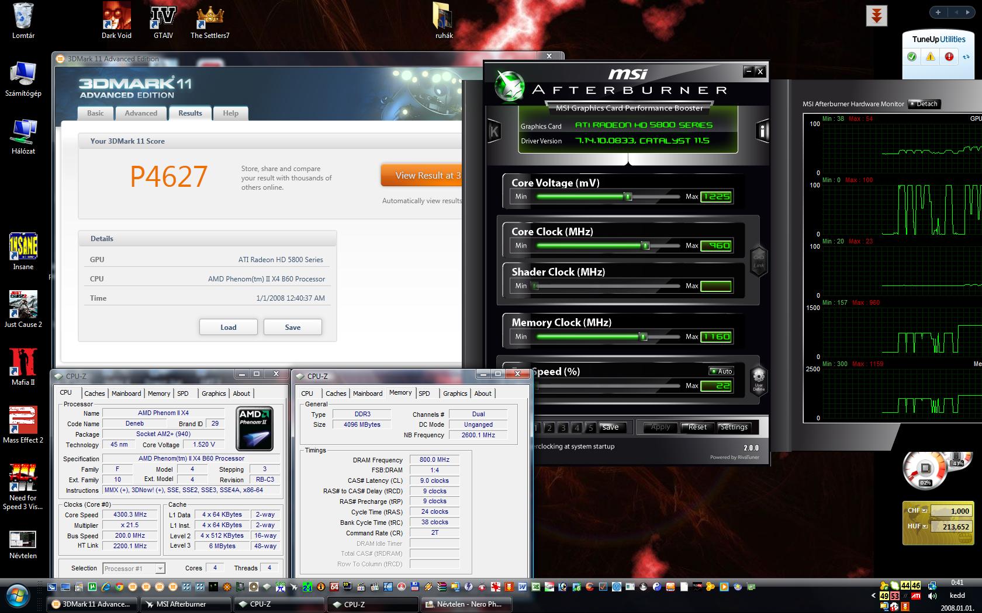
Task: Open Mainboard tab in left CPU-Z window
Action: pyautogui.click(x=126, y=393)
